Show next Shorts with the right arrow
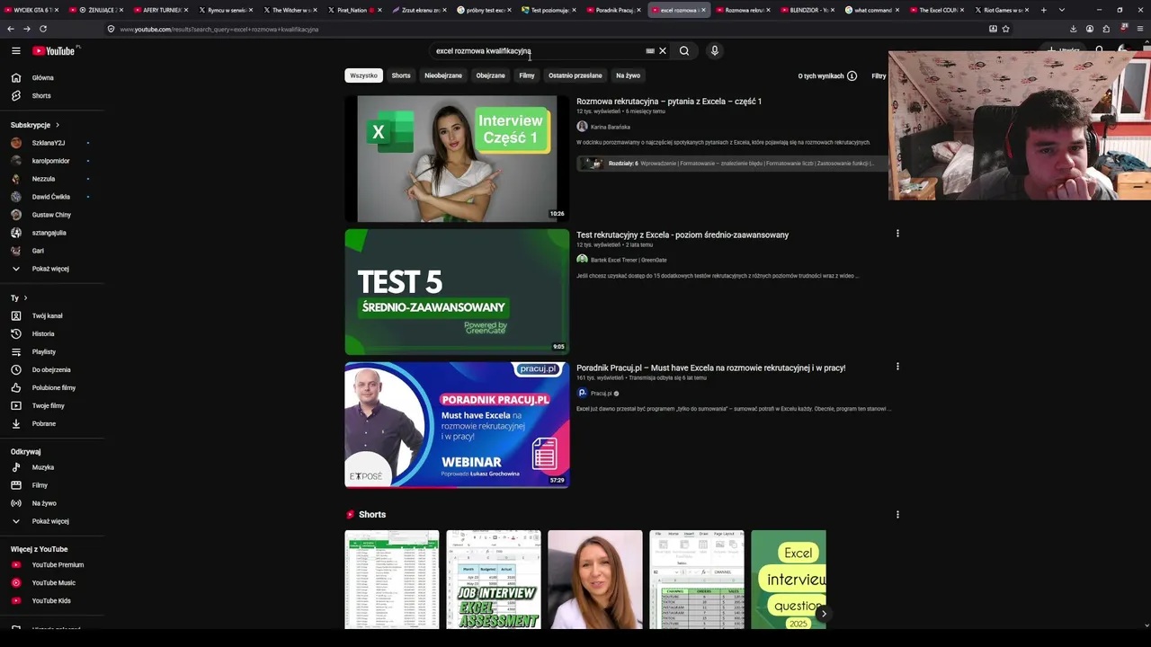The image size is (1151, 647). [x=823, y=614]
